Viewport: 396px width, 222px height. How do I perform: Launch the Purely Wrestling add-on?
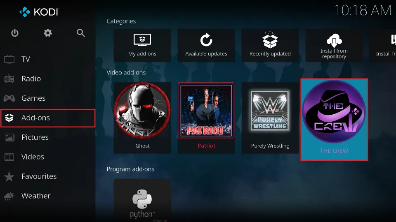click(x=270, y=118)
